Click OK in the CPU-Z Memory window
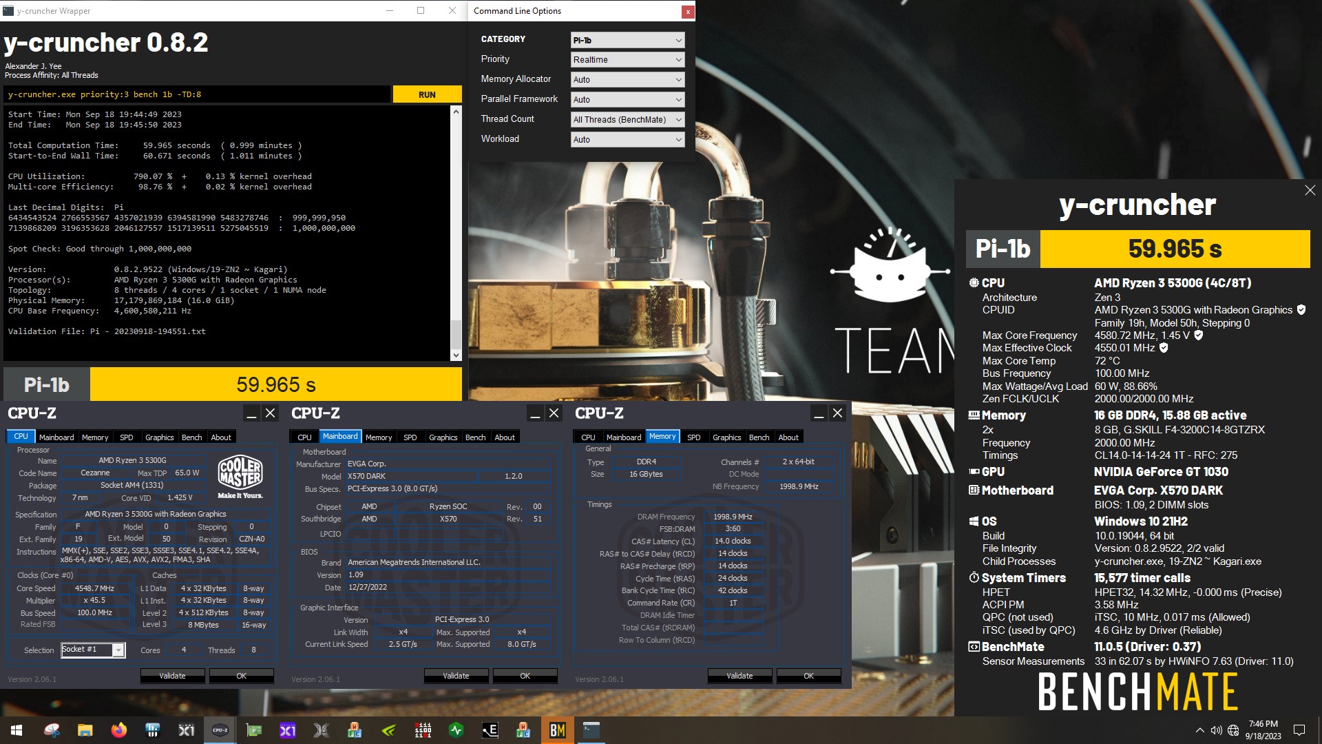This screenshot has height=744, width=1322. [x=808, y=676]
